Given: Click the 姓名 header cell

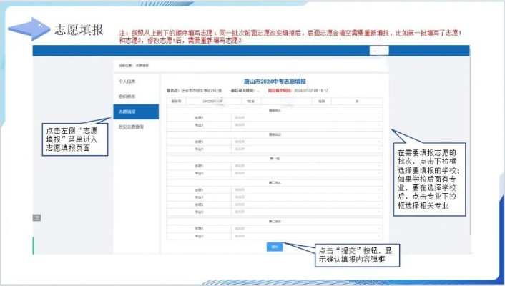Looking at the screenshot, I should click(251, 101).
